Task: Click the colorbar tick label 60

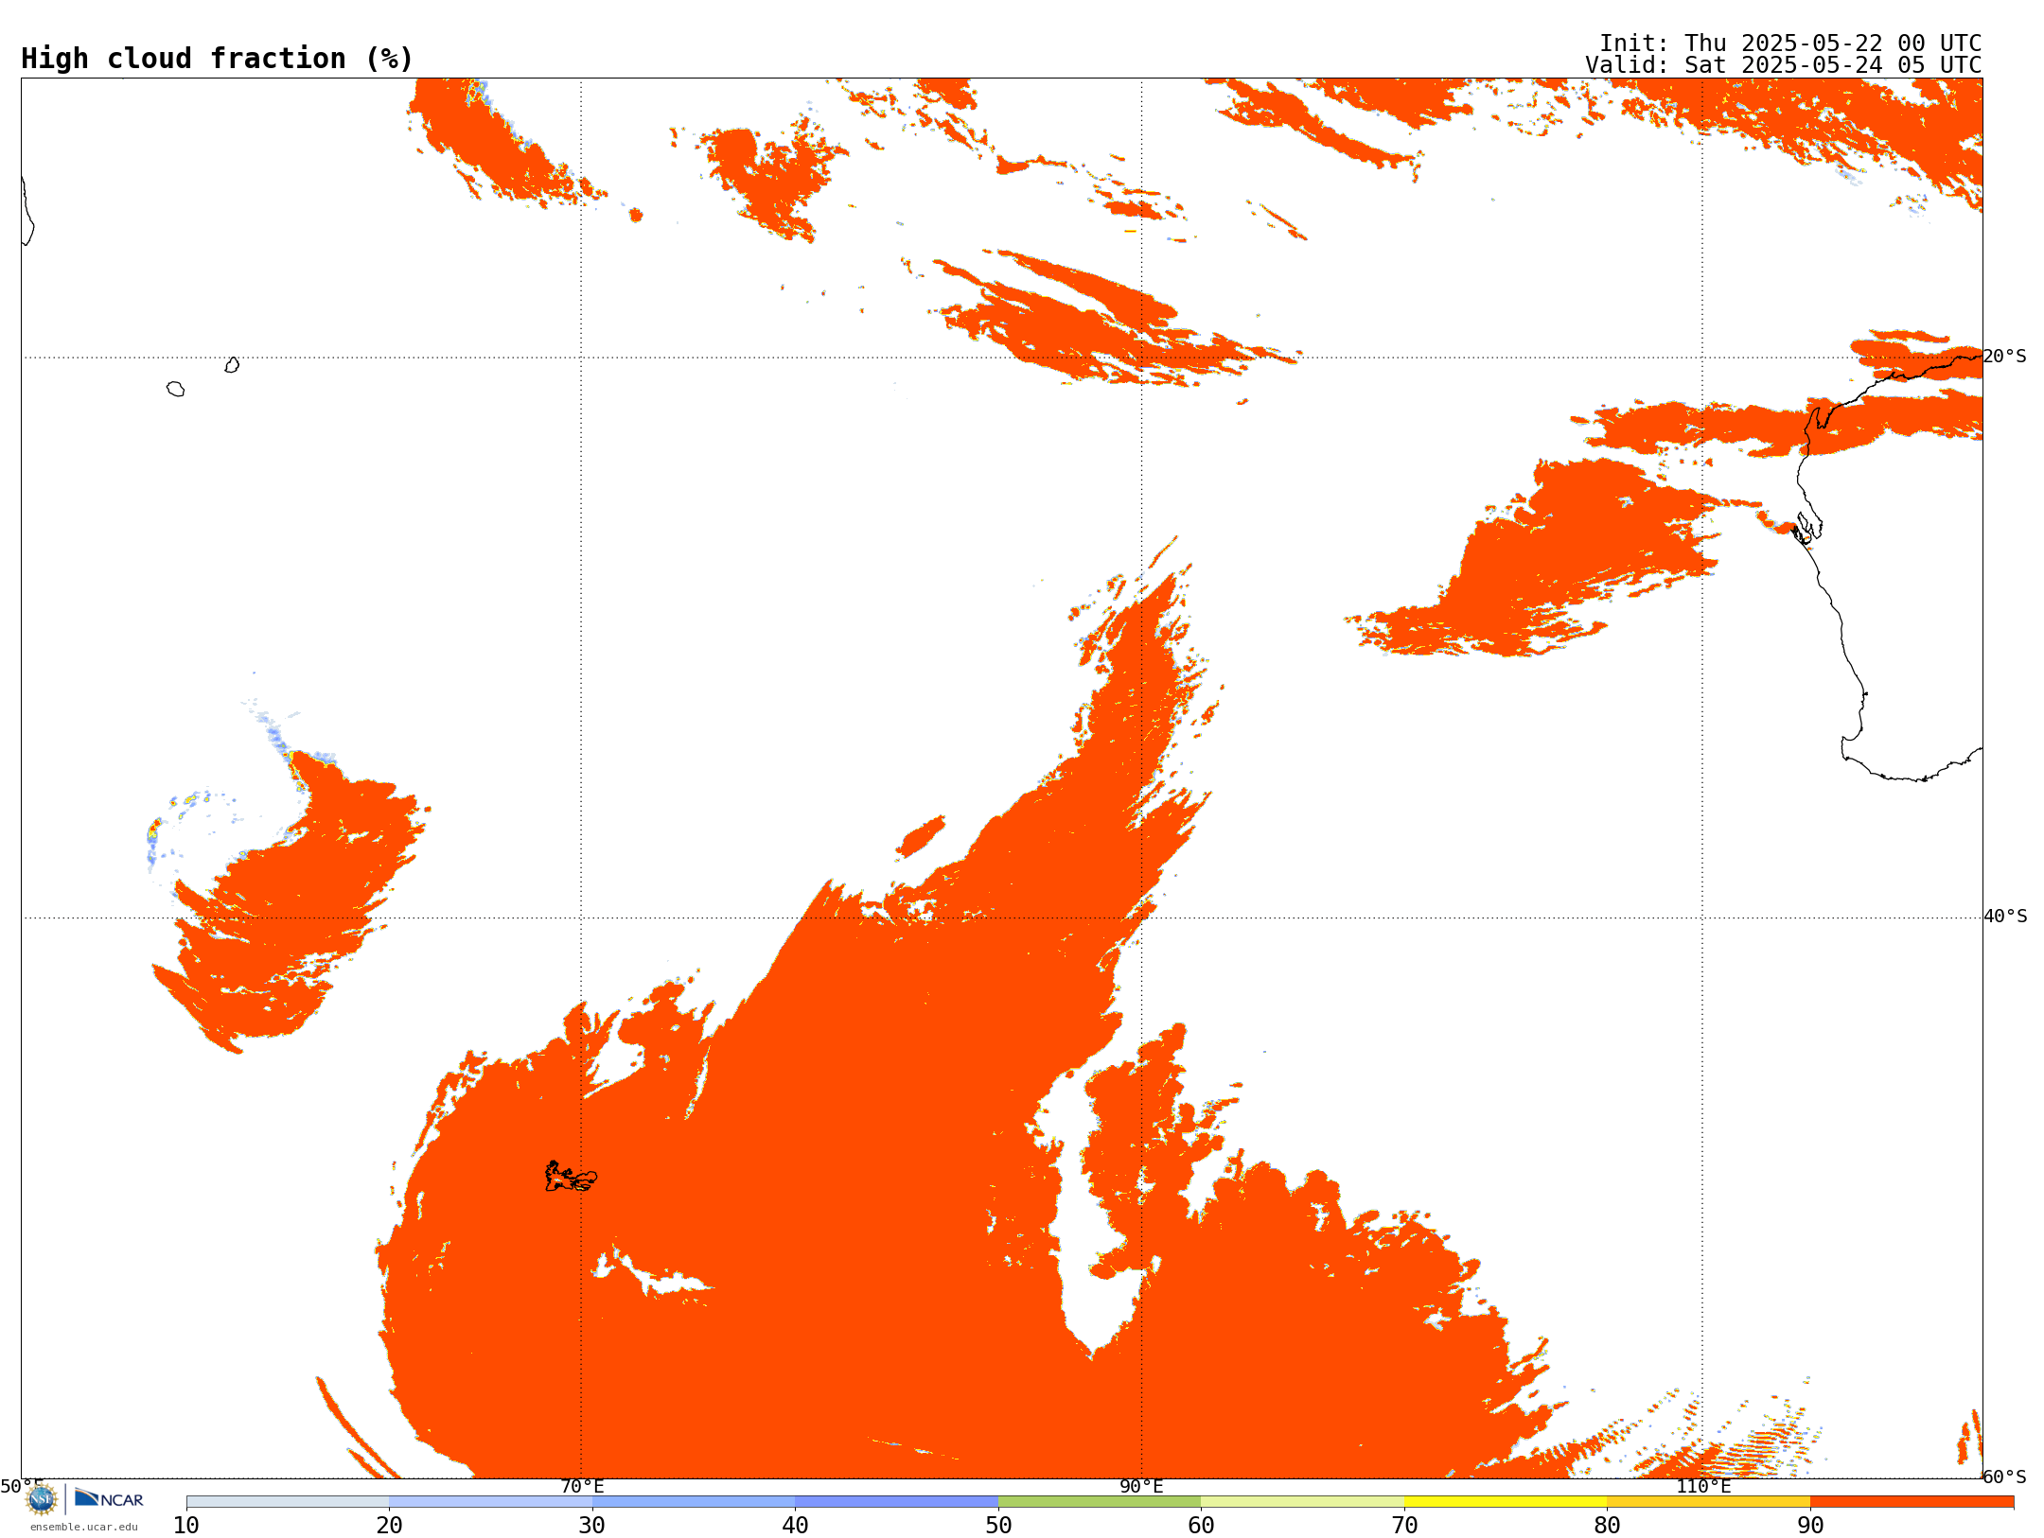Action: 1201,1526
